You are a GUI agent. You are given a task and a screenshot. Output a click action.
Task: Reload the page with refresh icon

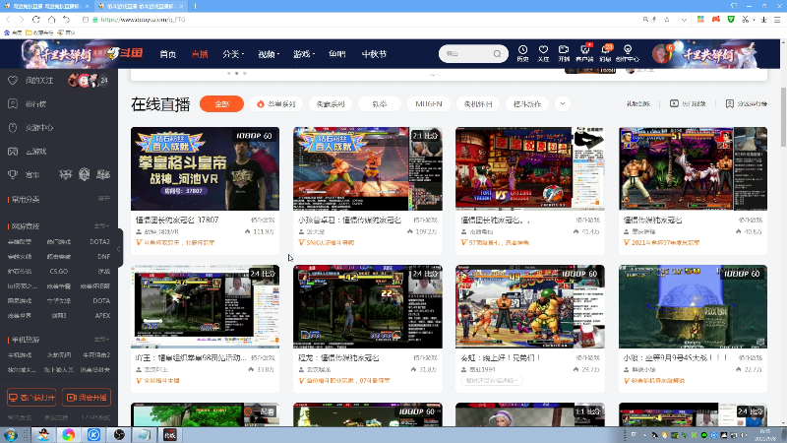point(36,20)
